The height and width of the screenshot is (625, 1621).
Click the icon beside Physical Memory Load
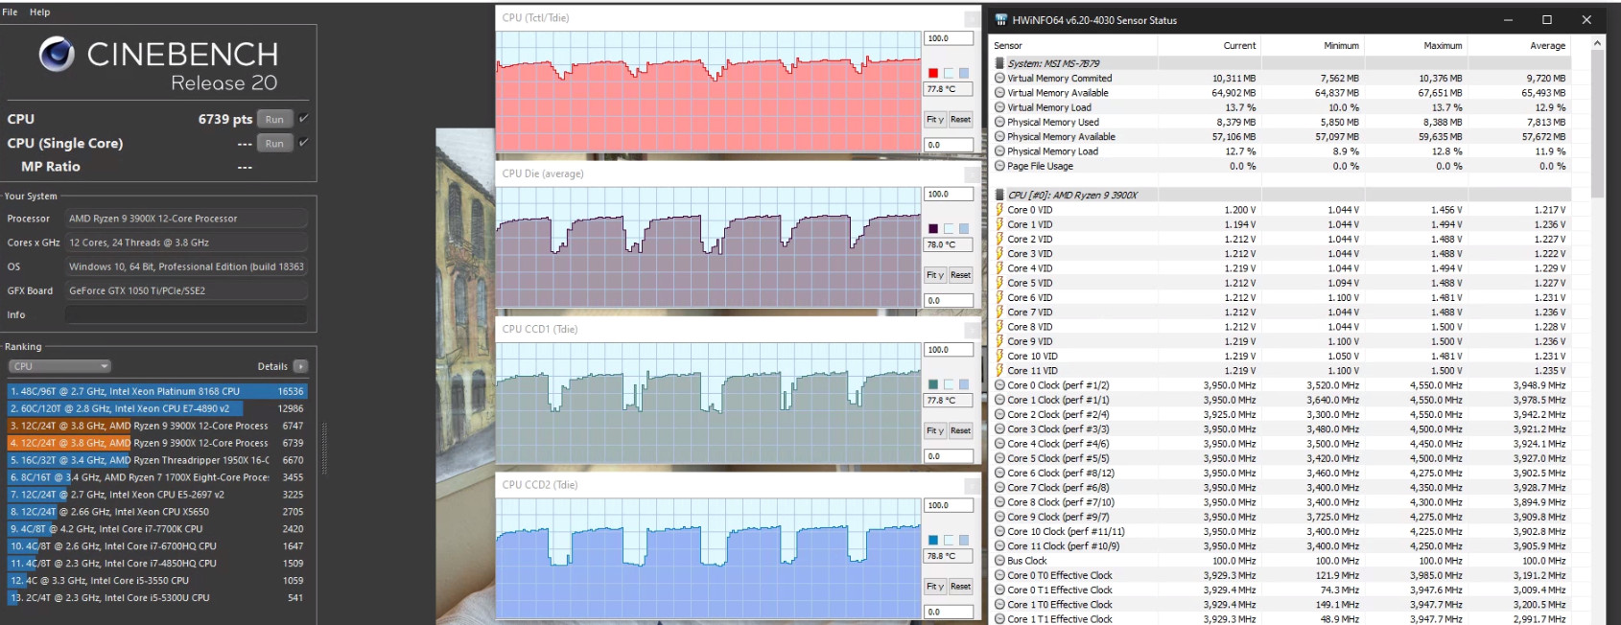(x=999, y=151)
